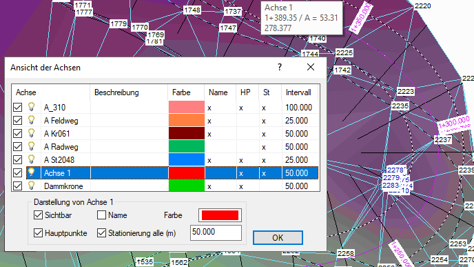Click the lightbulb icon for A_310
The height and width of the screenshot is (267, 474).
coord(31,107)
